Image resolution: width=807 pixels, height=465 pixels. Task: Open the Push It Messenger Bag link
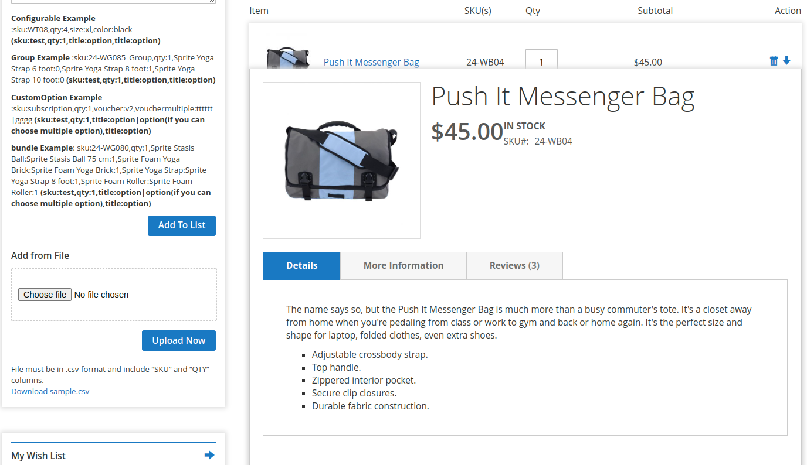click(x=371, y=62)
